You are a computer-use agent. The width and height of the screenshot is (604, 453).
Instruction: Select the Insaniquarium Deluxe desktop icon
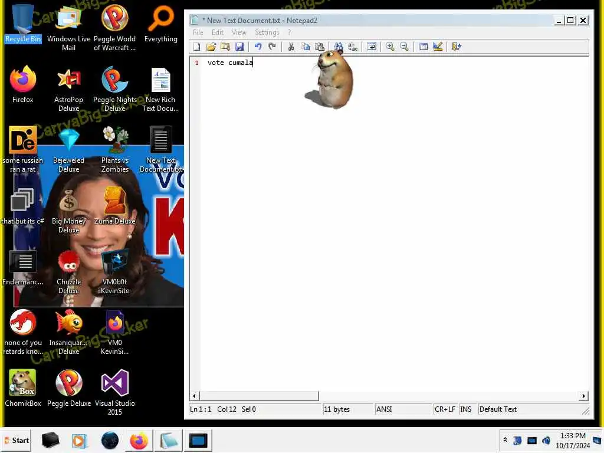tap(68, 333)
